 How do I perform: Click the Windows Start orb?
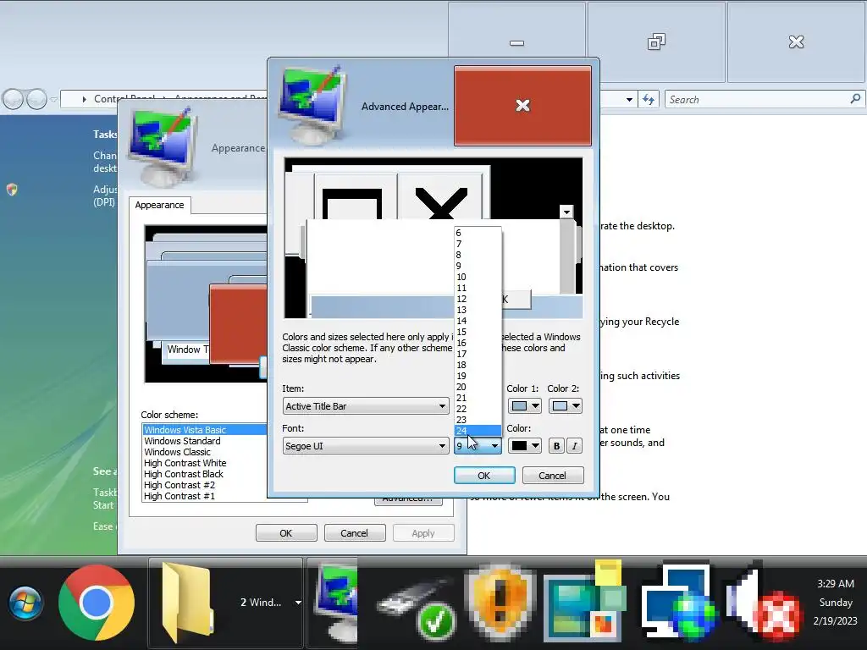click(25, 603)
